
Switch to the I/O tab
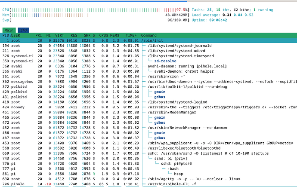(23, 30)
